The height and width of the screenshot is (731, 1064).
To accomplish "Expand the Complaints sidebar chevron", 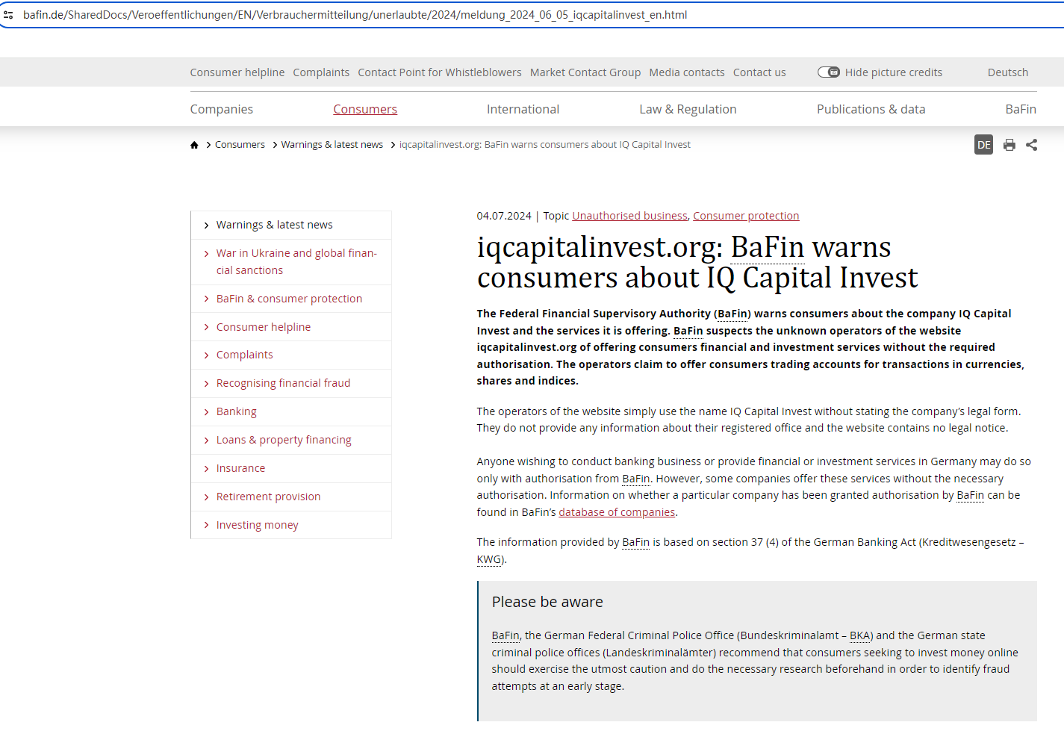I will (207, 355).
